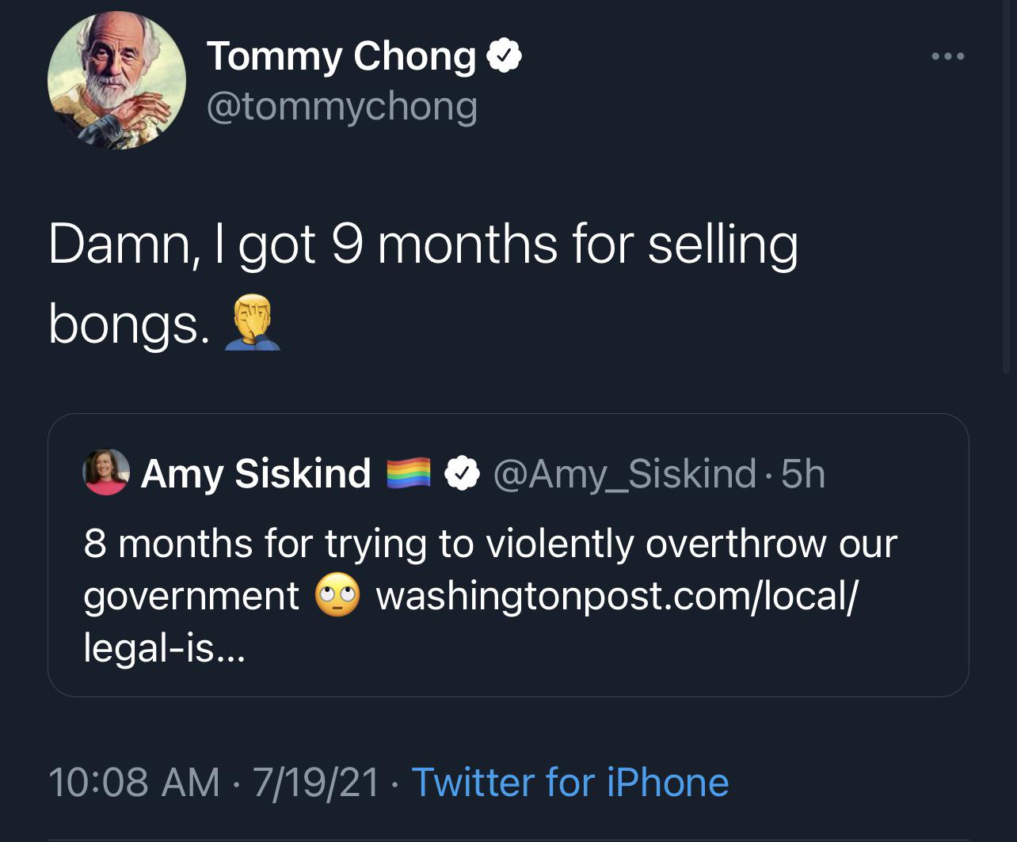Tap the quoted tweet's 5h timestamp
Viewport: 1017px width, 842px height.
point(803,474)
